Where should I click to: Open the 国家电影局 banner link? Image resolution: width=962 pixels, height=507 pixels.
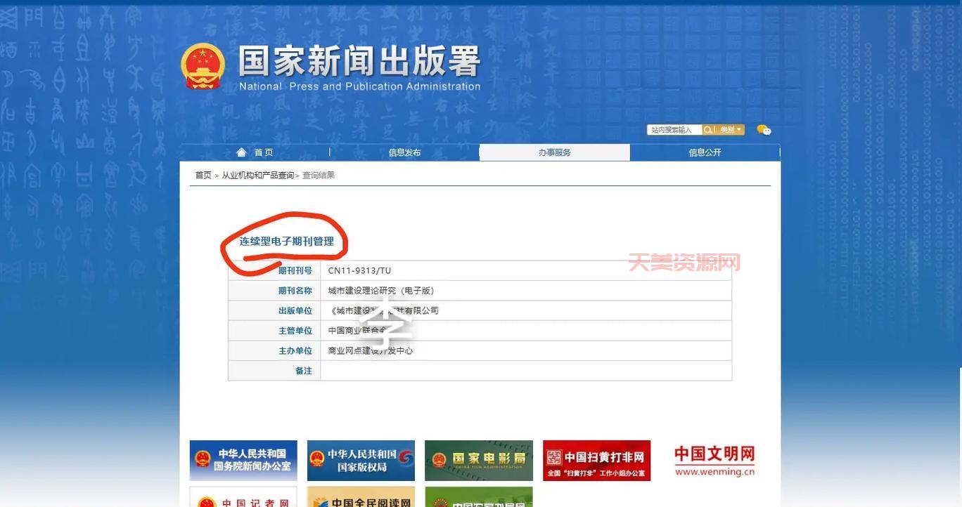(x=479, y=461)
